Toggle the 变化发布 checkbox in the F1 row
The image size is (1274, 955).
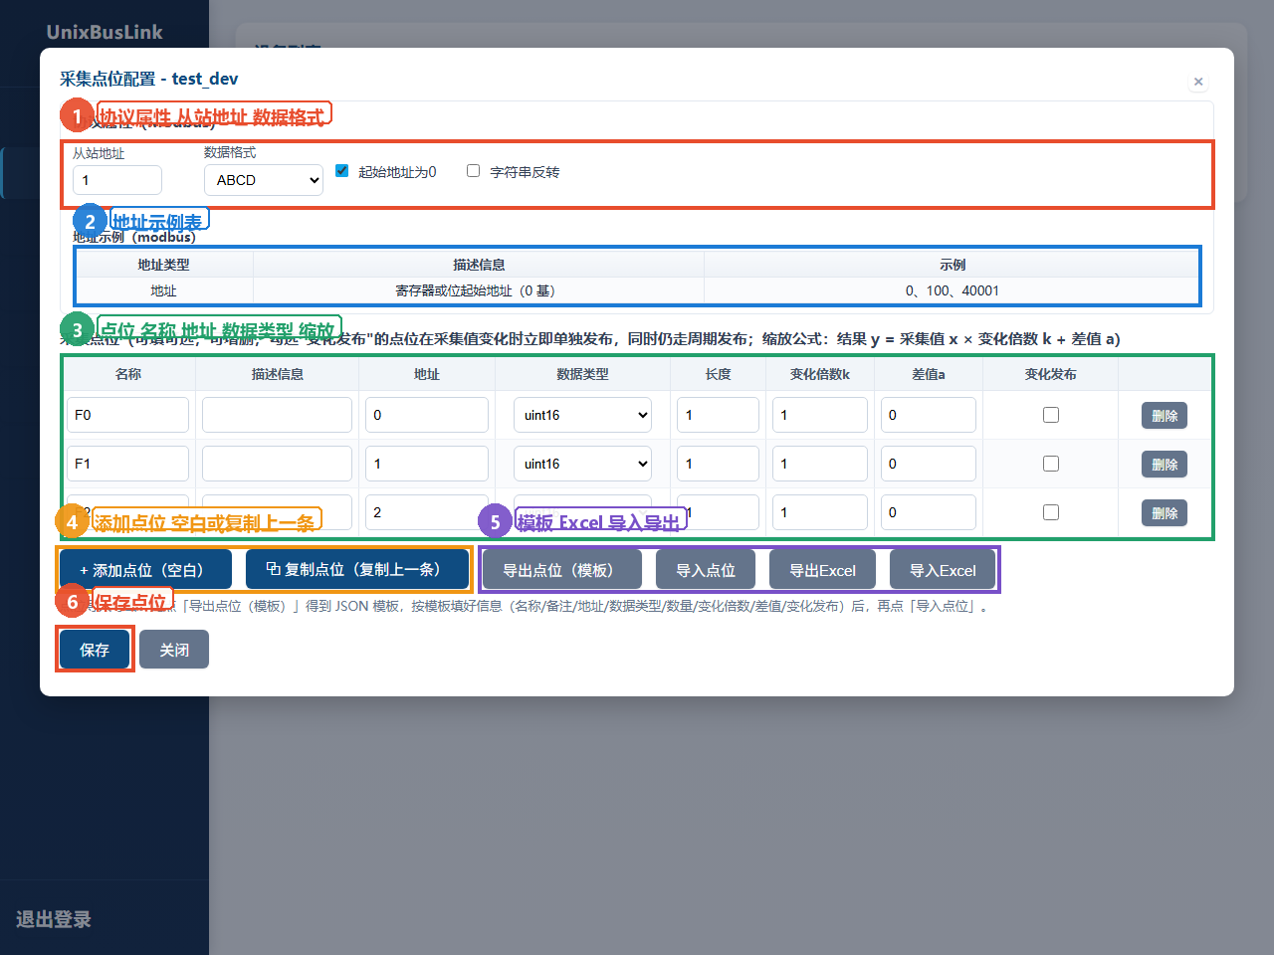pos(1051,464)
